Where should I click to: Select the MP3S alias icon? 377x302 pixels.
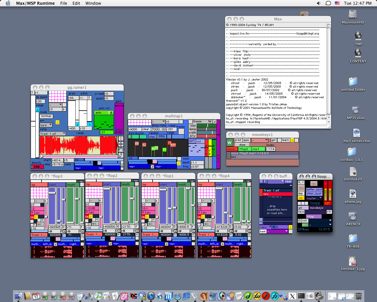tap(355, 110)
